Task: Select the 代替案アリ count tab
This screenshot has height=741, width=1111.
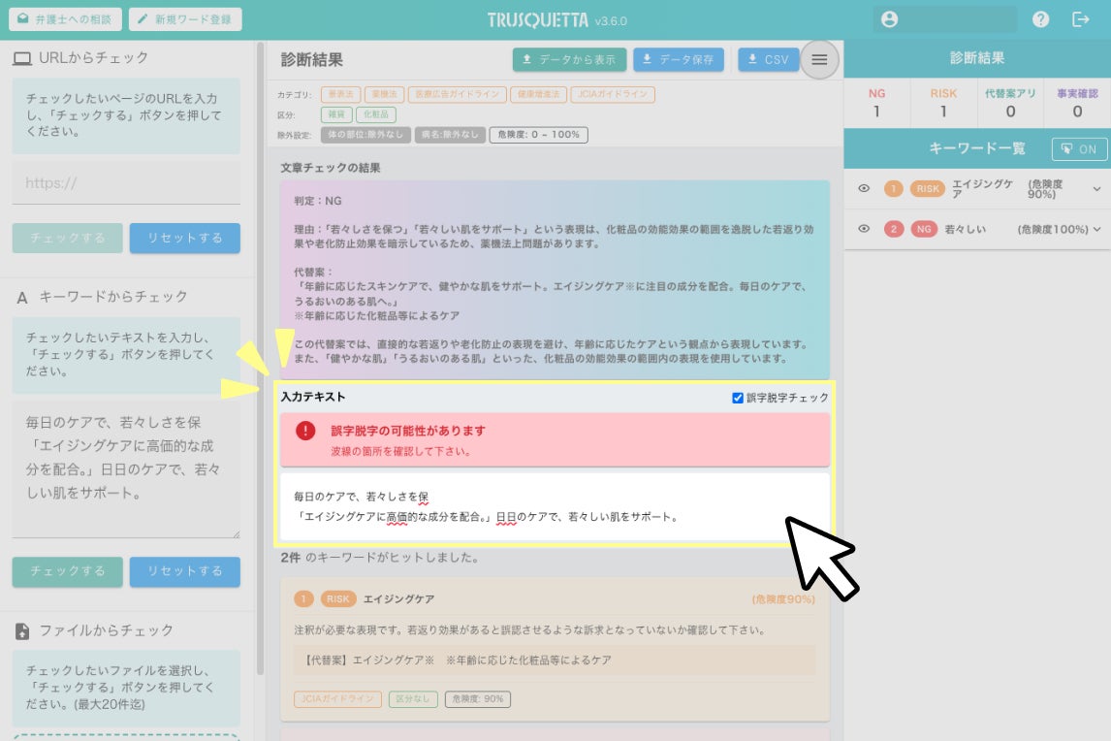Action: tap(1010, 103)
